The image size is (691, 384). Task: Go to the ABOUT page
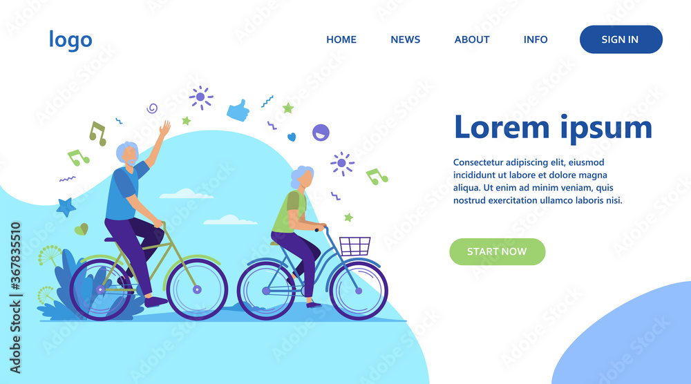(x=472, y=39)
